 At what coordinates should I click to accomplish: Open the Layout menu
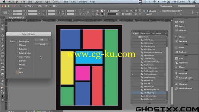tap(38, 2)
